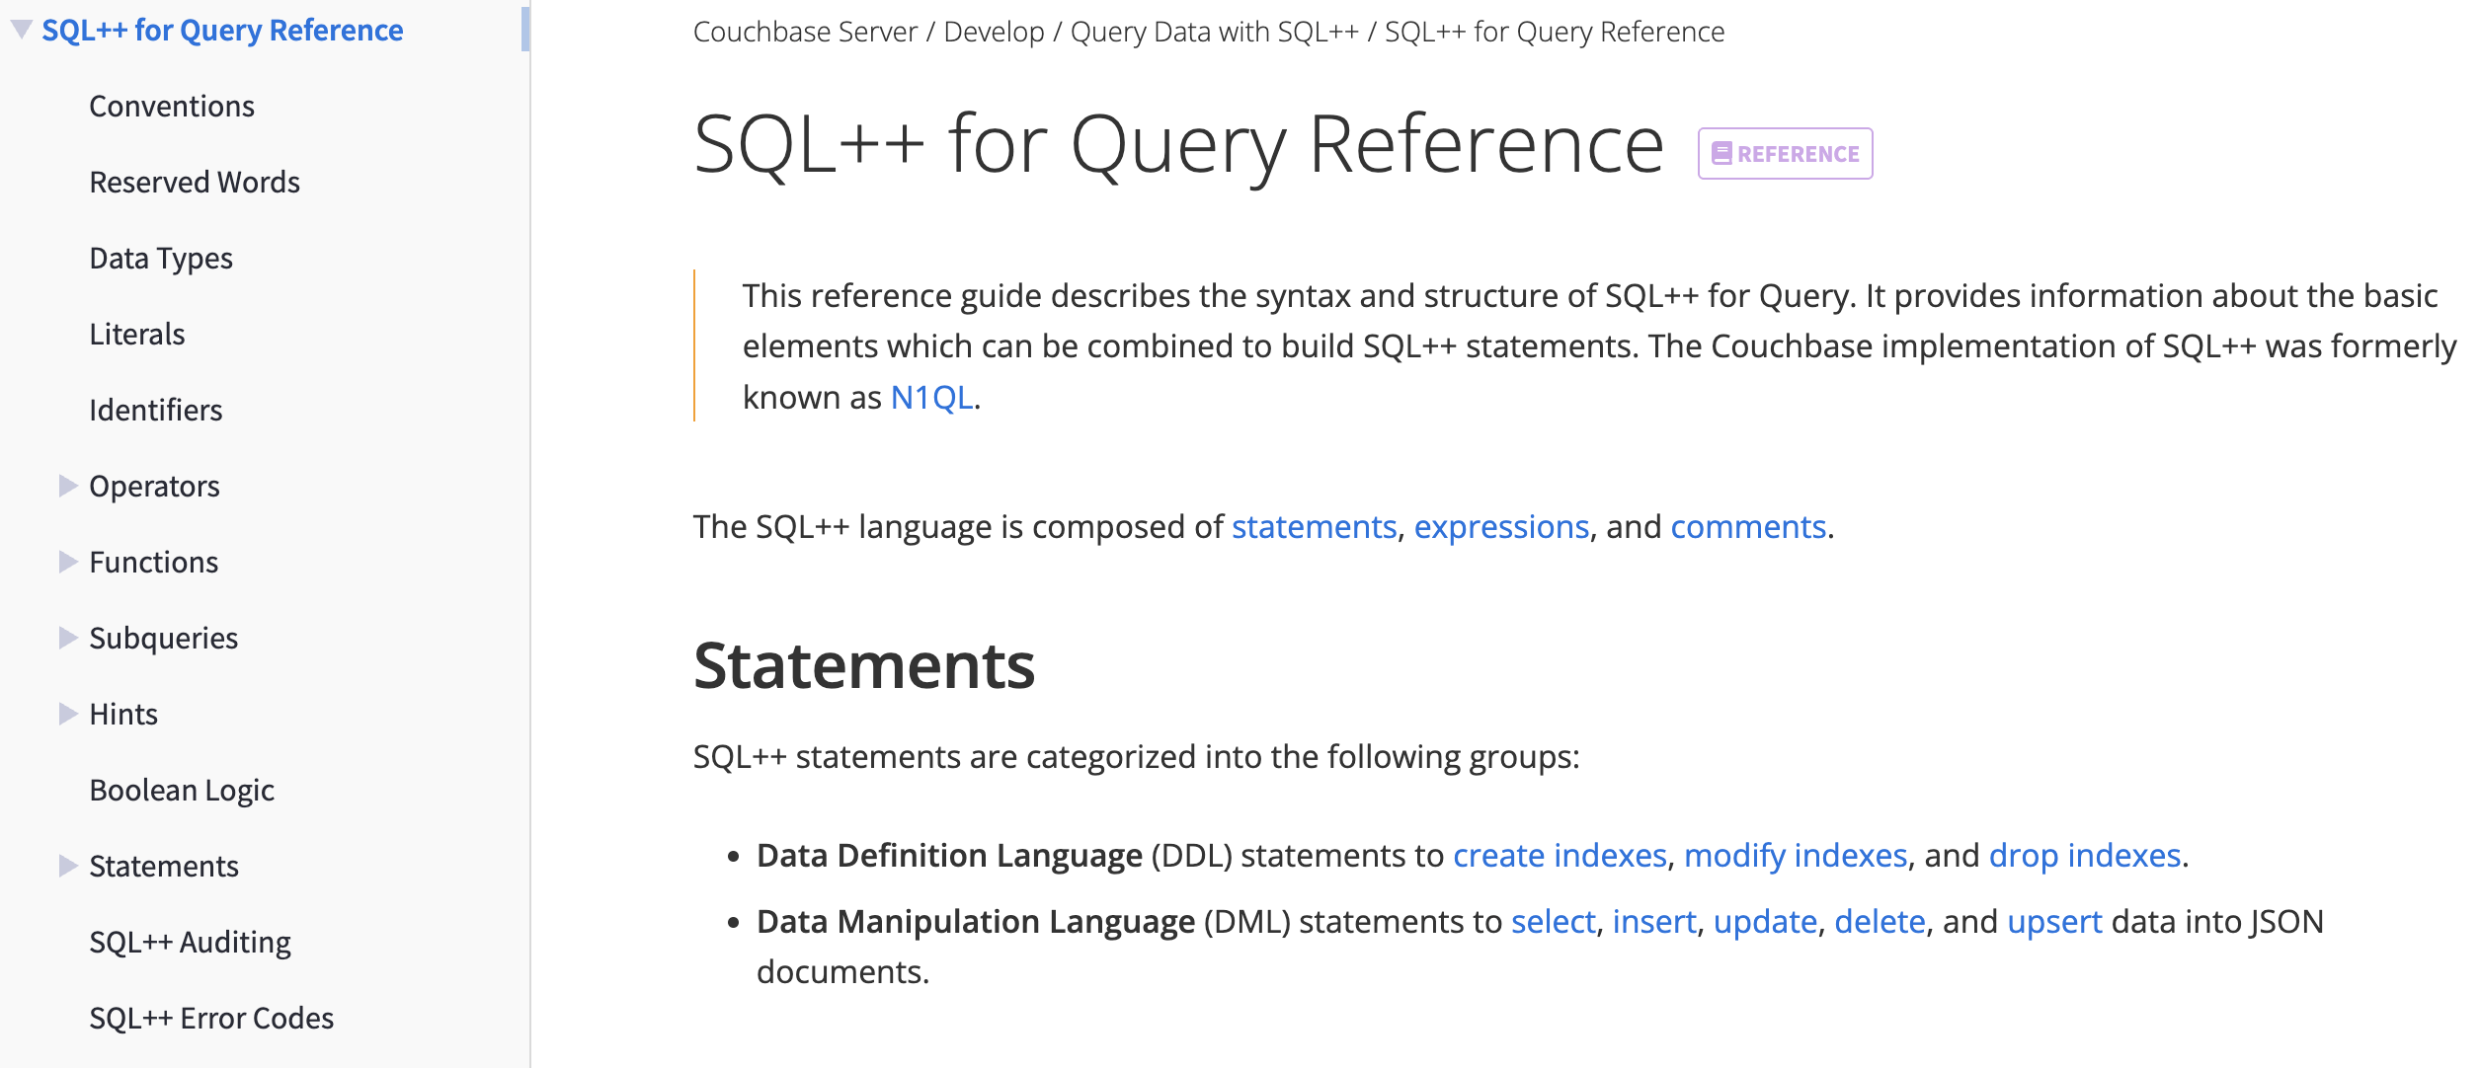
Task: Collapse the SQL++ for Query Reference section
Action: pos(21,30)
